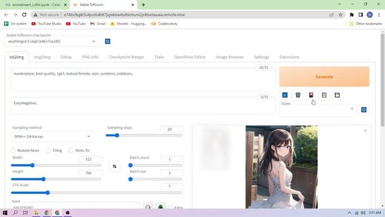Refresh the Styles list
This screenshot has width=385, height=217.
[364, 110]
